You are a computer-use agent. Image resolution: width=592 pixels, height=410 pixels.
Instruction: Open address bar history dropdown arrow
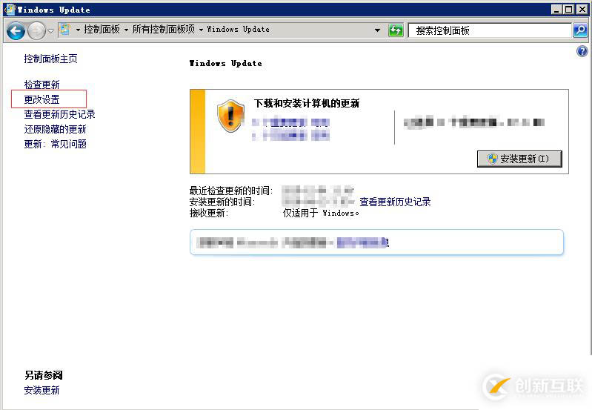(x=377, y=30)
